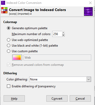Click the Web palette name field

[57, 58]
